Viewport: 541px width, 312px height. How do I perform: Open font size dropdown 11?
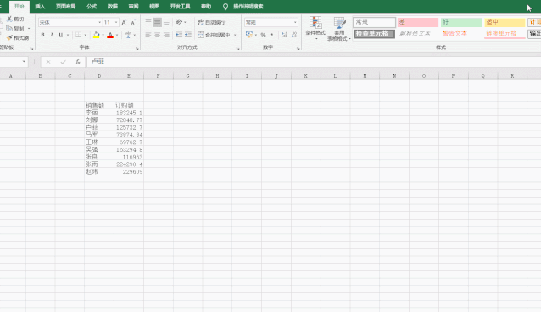tap(116, 22)
